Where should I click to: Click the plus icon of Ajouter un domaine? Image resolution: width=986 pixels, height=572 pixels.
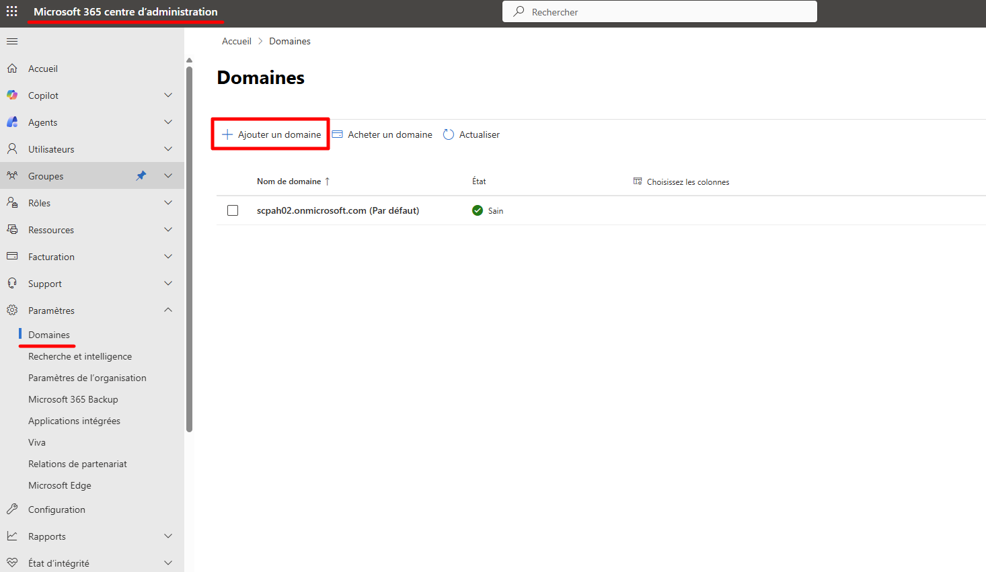click(x=227, y=134)
